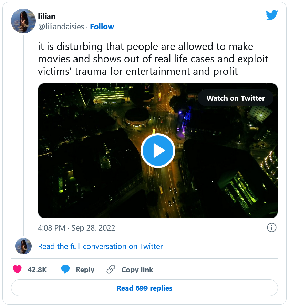
Task: Click the display name lilian
Action: coord(47,16)
